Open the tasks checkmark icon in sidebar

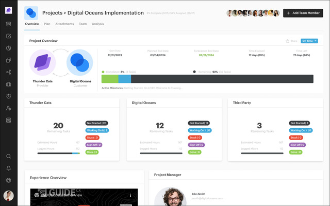[9, 36]
